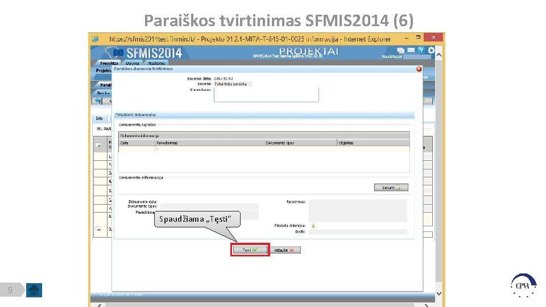Click red minus remove-row icon

98,229
